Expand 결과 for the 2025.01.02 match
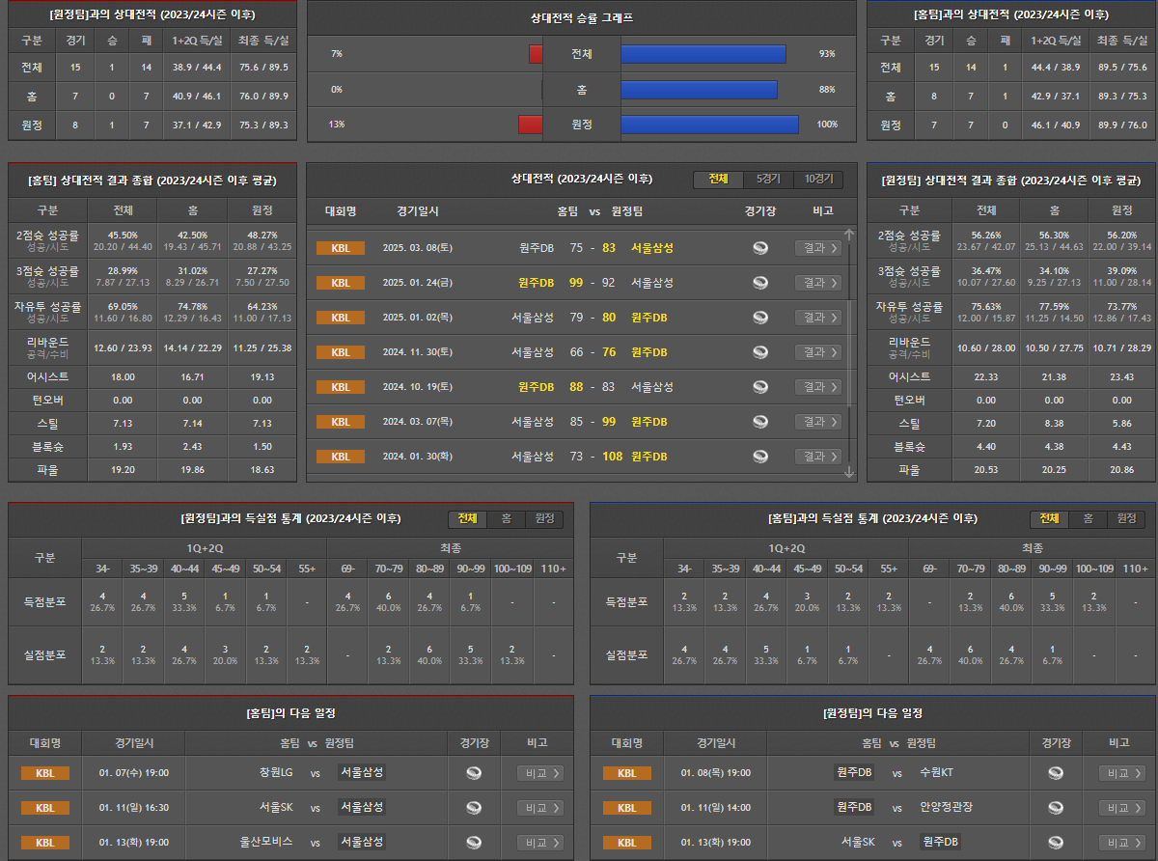Screen dimensions: 1158x861 coord(817,318)
